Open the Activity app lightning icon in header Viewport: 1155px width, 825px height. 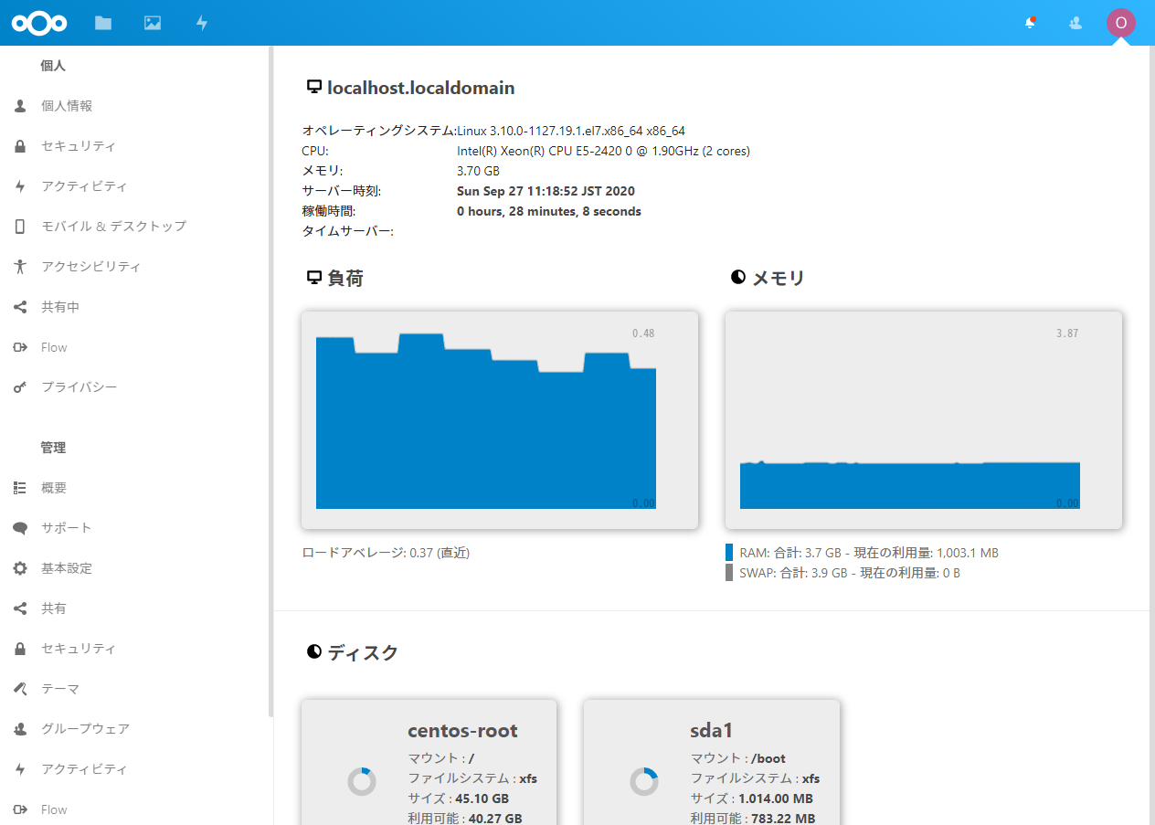pyautogui.click(x=202, y=23)
